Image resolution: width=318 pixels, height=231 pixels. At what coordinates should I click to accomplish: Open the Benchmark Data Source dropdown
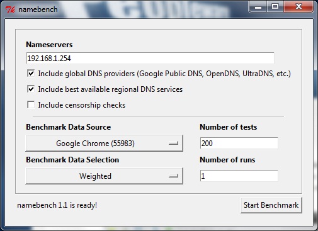tap(104, 143)
